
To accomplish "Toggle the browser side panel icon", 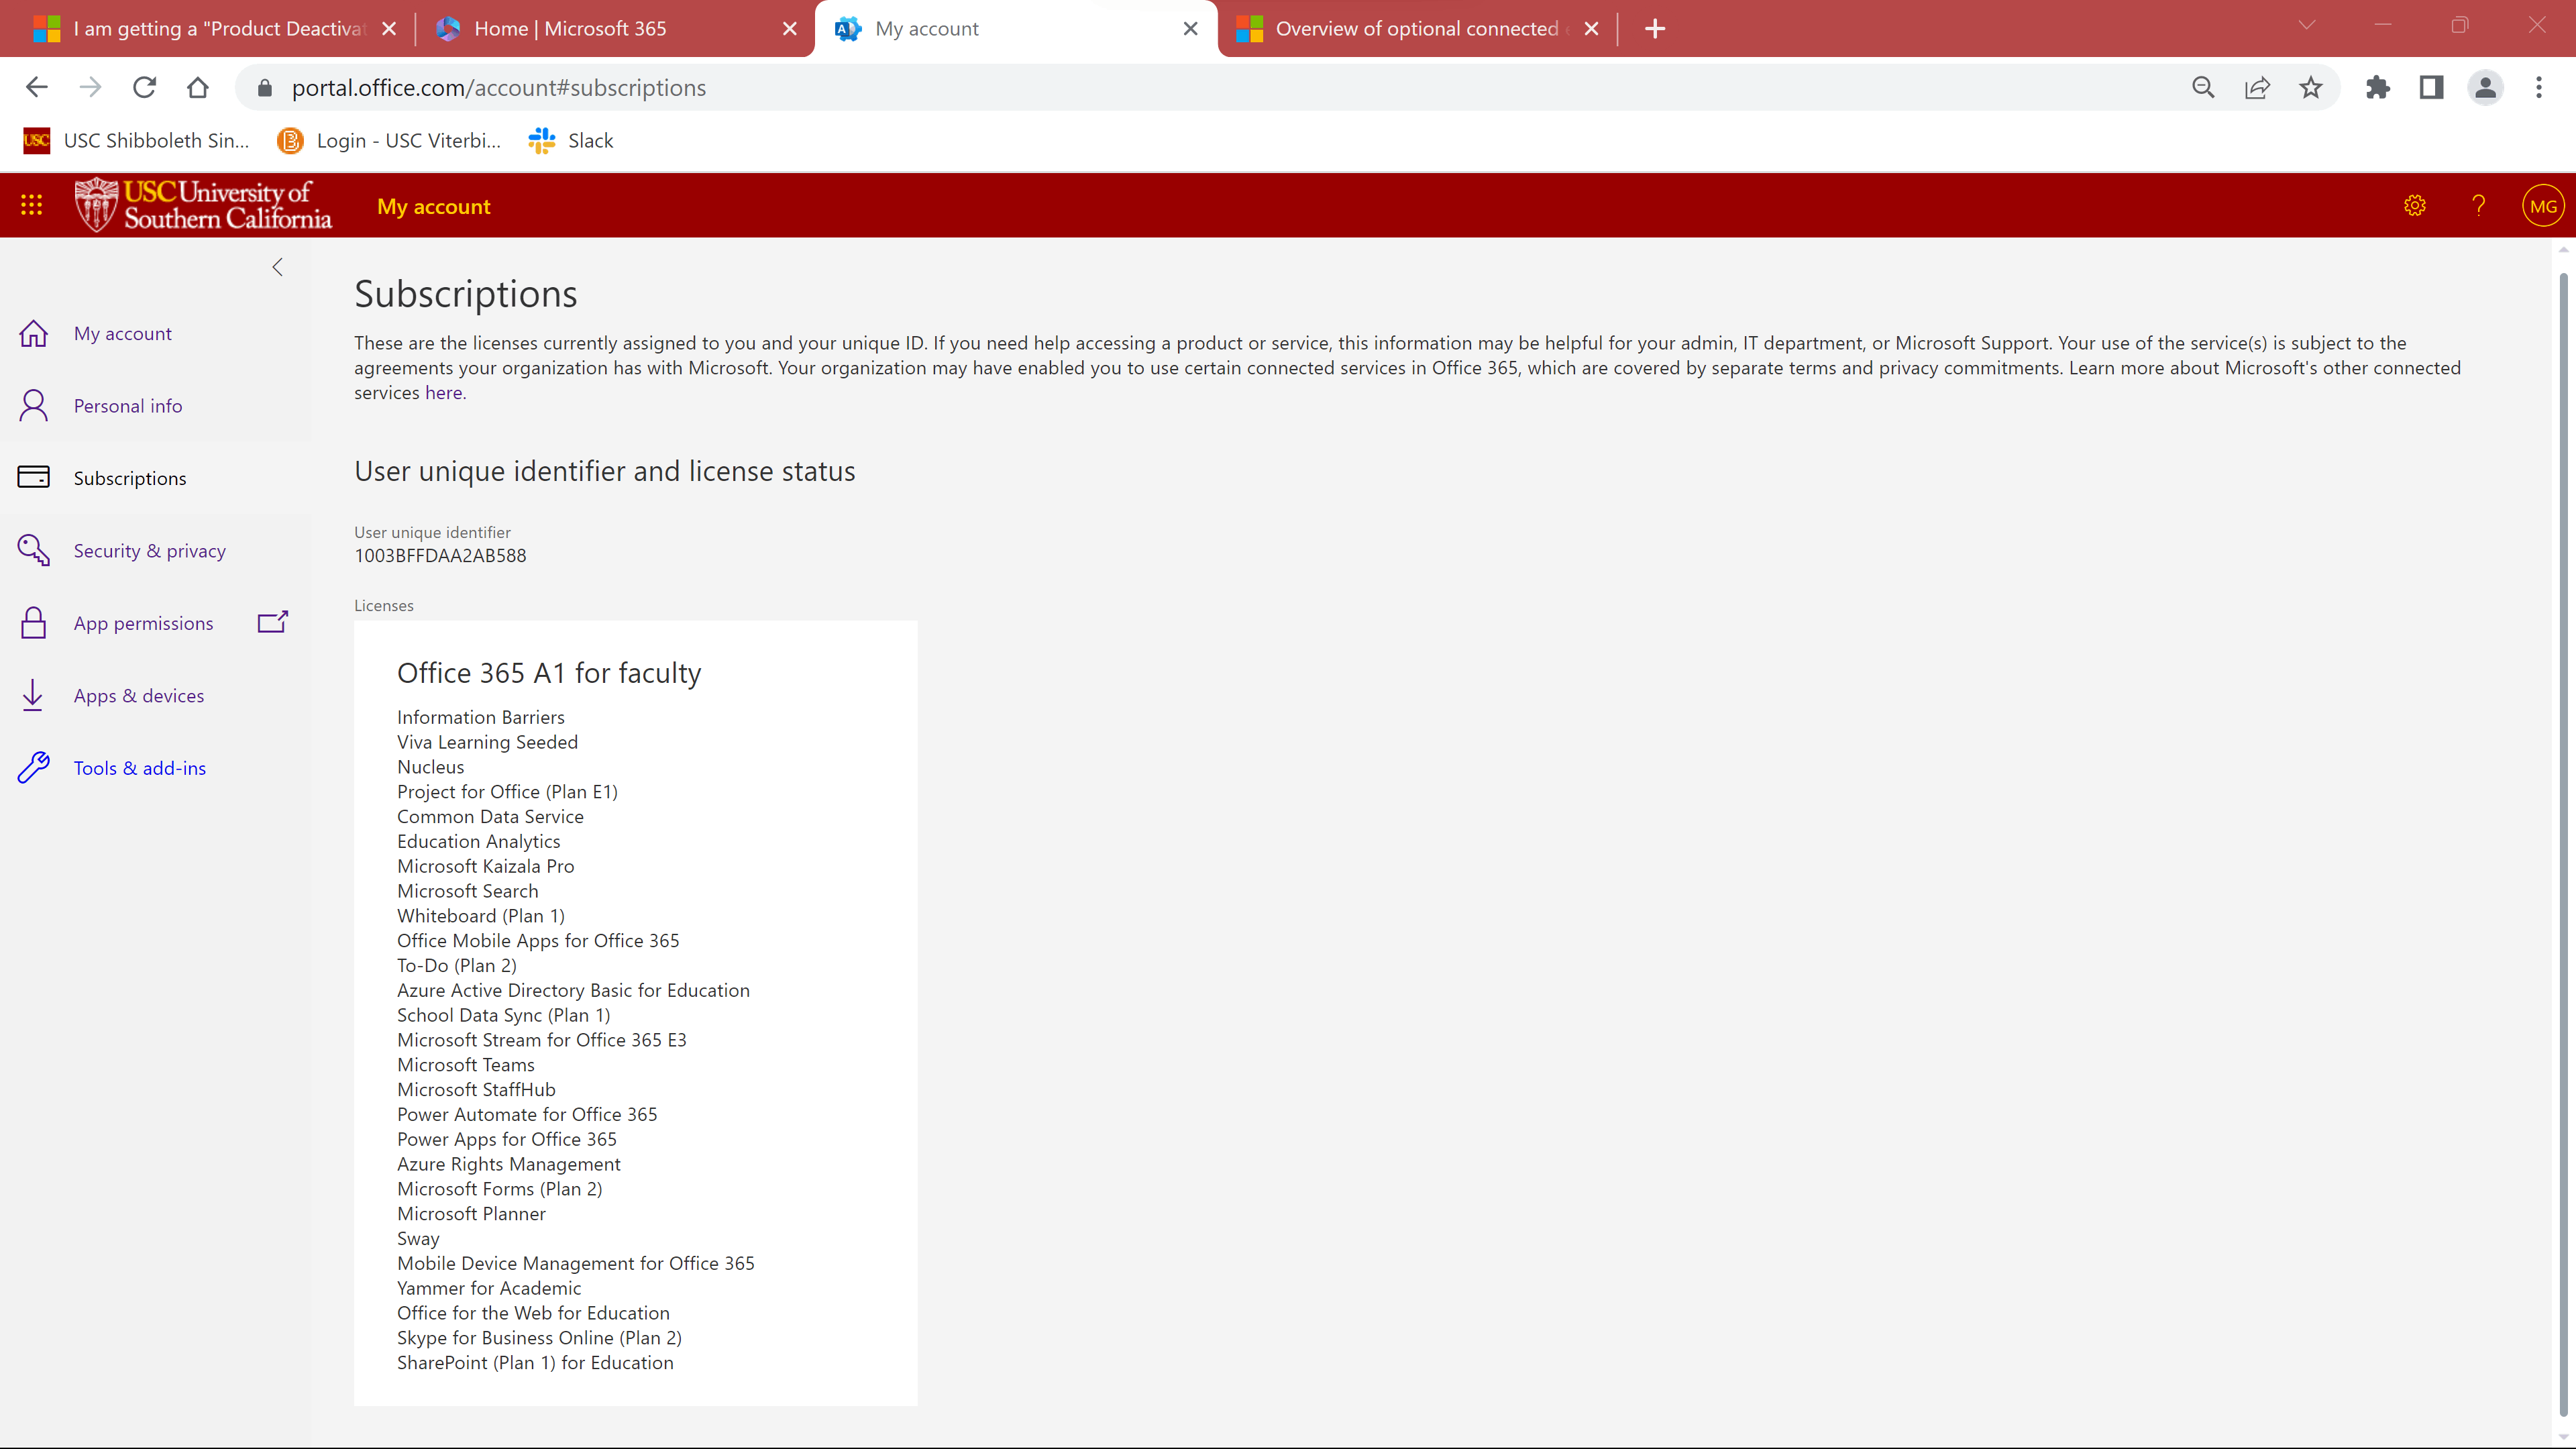I will pyautogui.click(x=2431, y=88).
